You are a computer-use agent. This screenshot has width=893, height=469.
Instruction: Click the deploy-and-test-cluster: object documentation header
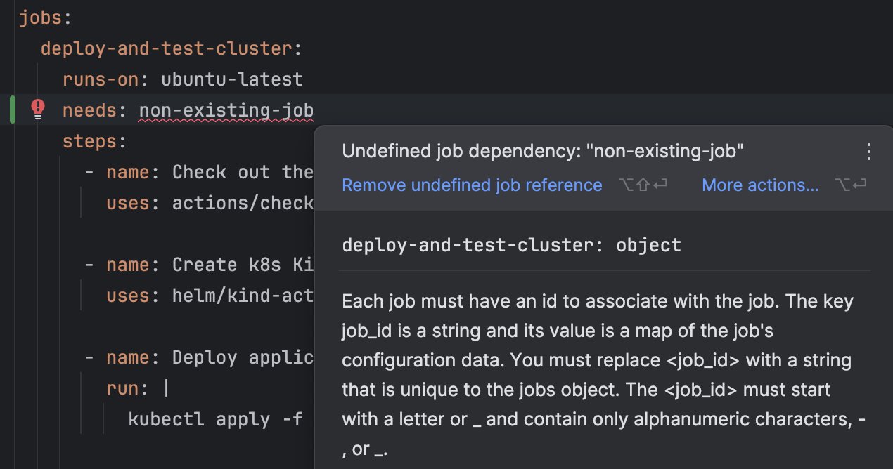[x=511, y=245]
